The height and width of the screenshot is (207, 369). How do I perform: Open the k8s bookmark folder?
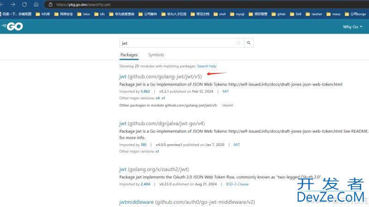pos(100,14)
